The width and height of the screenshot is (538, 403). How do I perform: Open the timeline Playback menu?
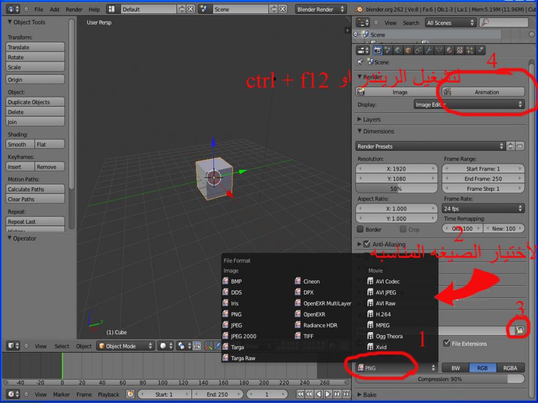click(x=109, y=394)
